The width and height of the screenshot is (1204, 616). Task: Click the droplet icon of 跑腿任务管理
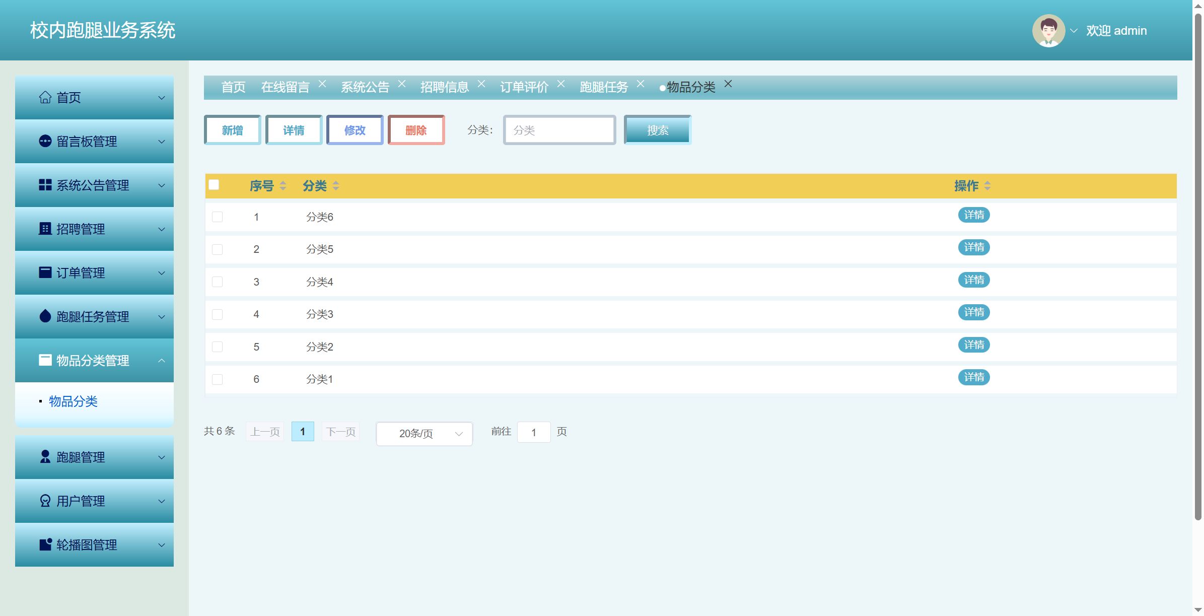pyautogui.click(x=45, y=316)
